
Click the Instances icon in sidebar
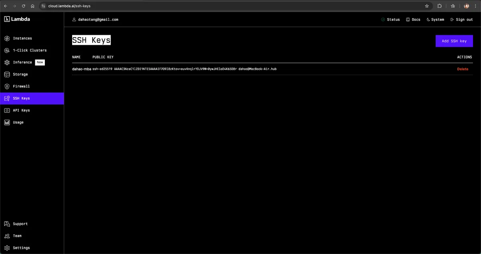coord(7,38)
